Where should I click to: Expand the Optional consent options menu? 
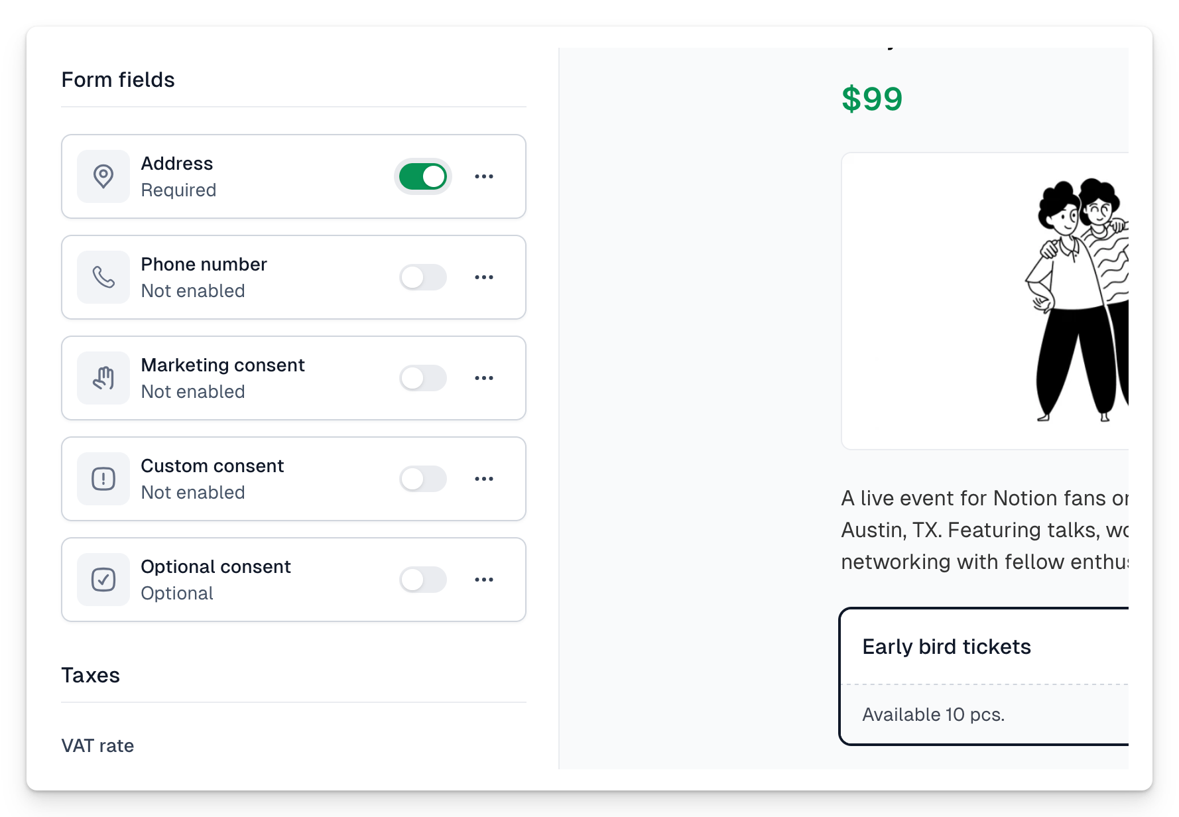pos(484,580)
